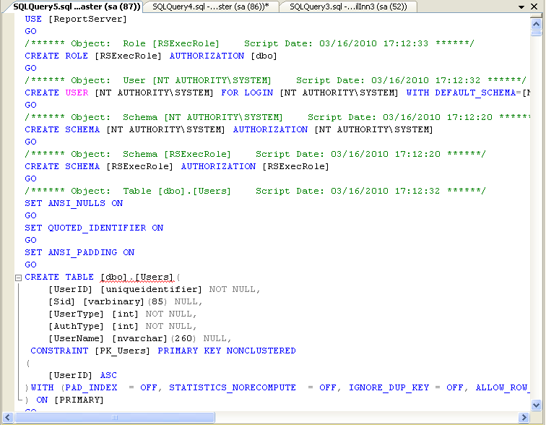Click the pink USER keyword
The height and width of the screenshot is (425, 546).
pos(77,93)
